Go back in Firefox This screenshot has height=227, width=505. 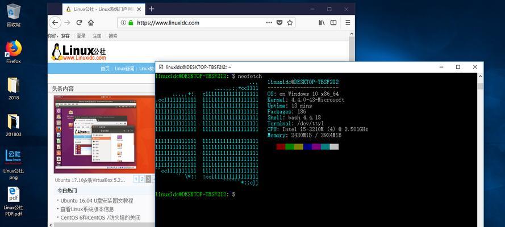click(x=56, y=23)
